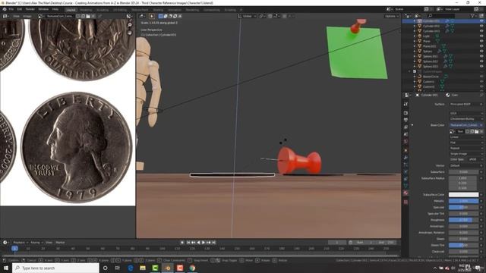Open the Help menu

(55, 9)
